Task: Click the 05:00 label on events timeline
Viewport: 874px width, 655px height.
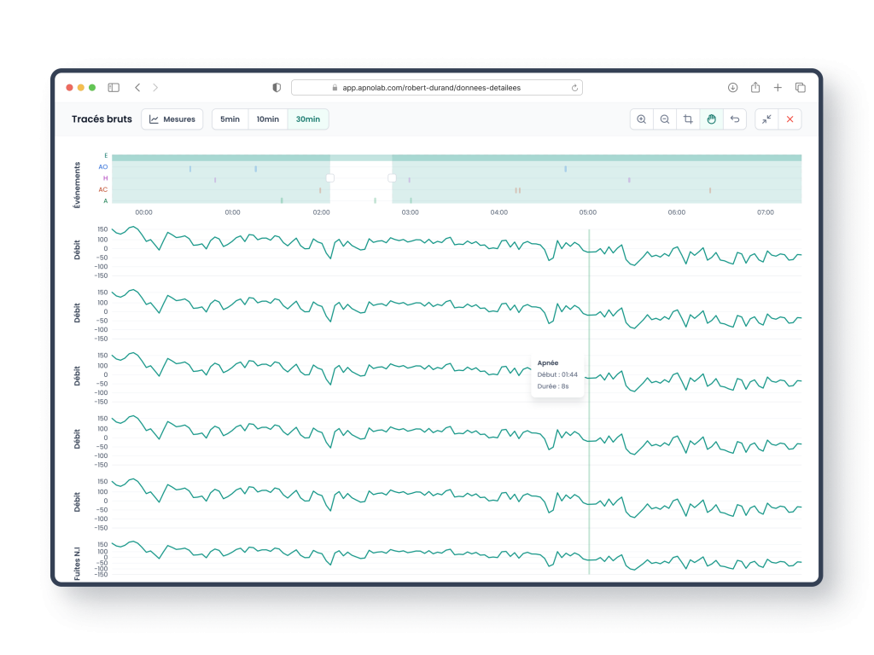Action: [588, 212]
